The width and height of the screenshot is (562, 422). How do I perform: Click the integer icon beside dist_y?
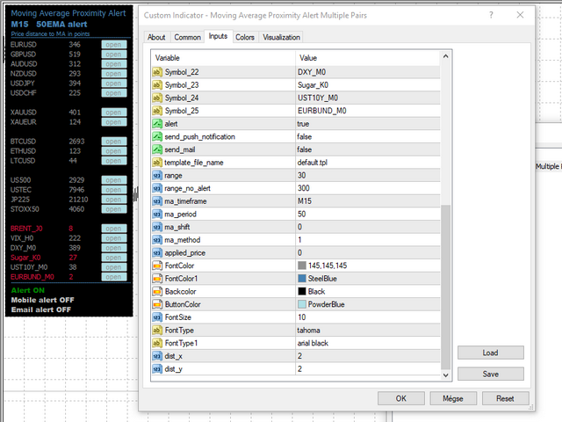point(157,369)
